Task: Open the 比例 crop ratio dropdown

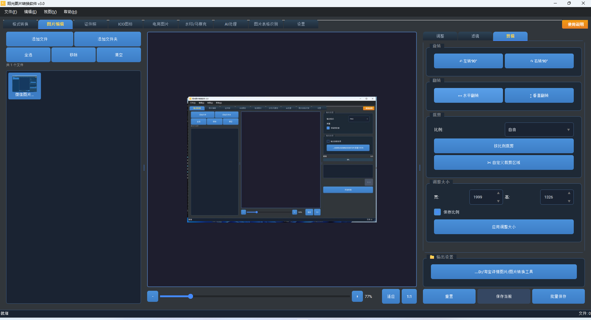Action: click(x=539, y=130)
